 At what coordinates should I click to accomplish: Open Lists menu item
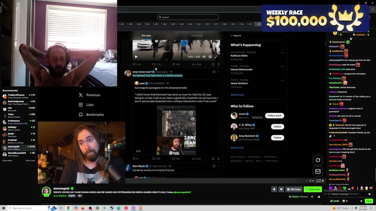pyautogui.click(x=86, y=105)
